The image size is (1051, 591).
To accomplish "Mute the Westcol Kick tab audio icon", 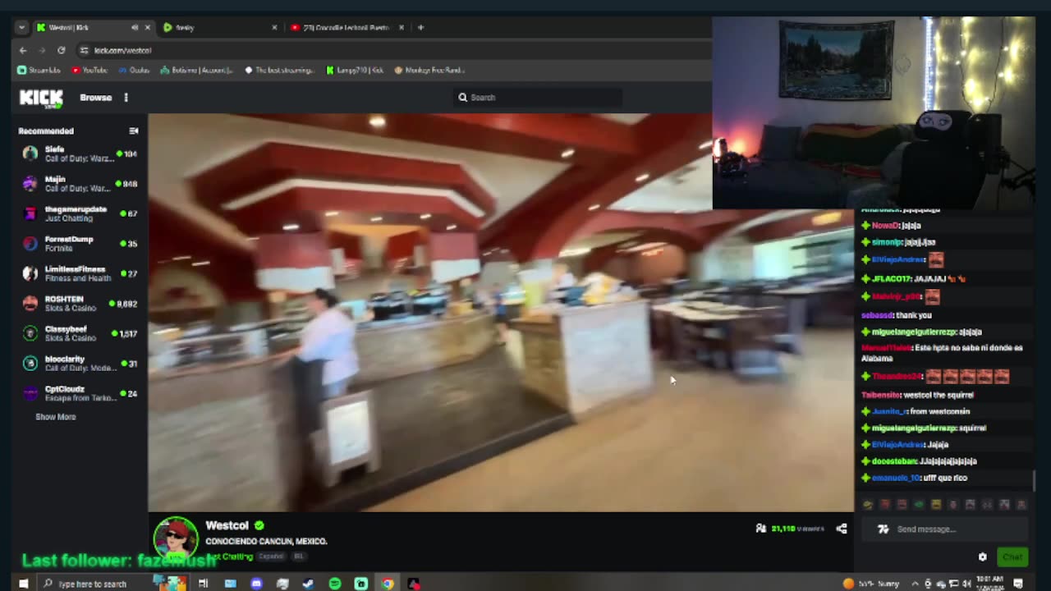I will pos(135,27).
